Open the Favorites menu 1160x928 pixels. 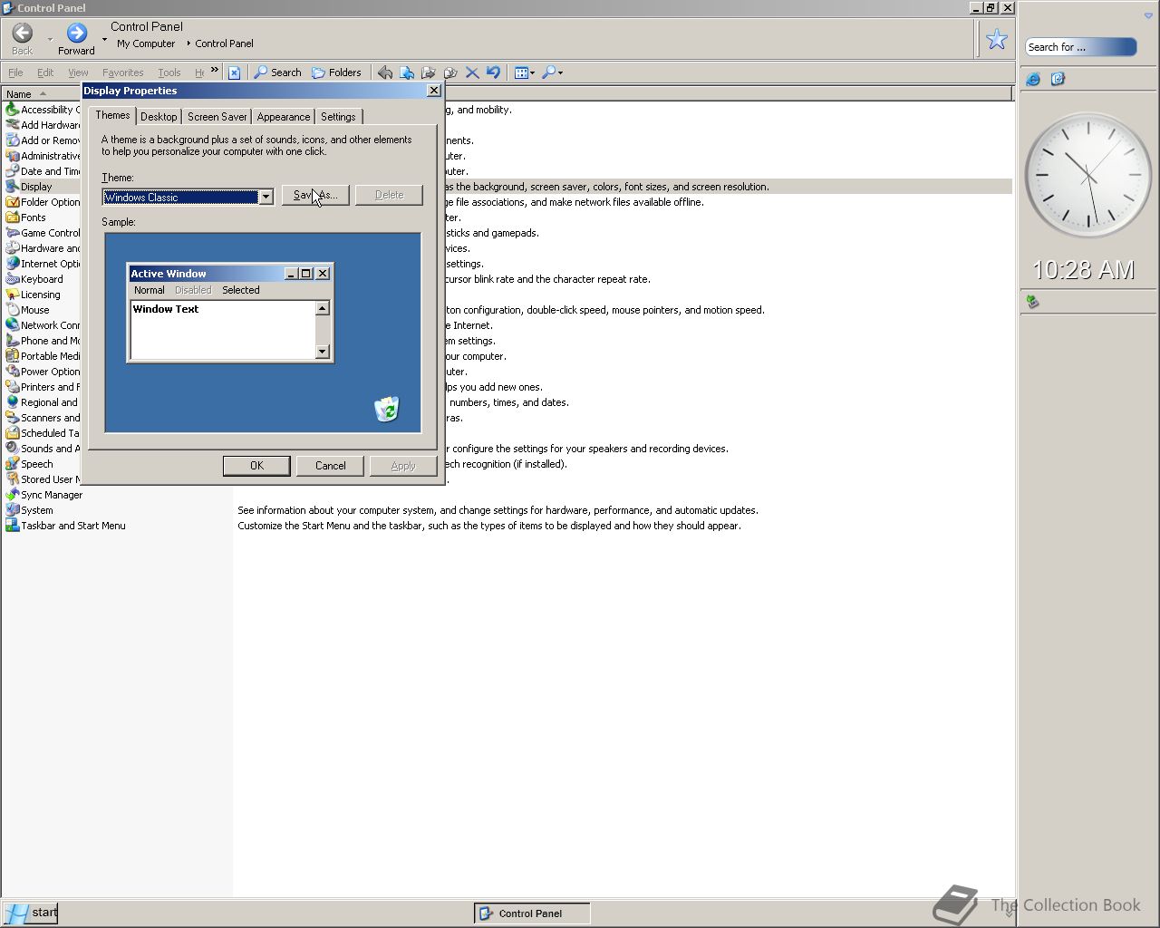pos(123,72)
